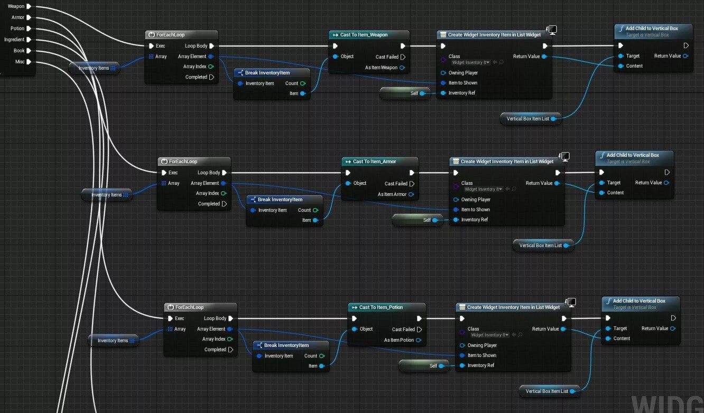This screenshot has height=413, width=704.
Task: Click Object input pin on Cast To Item_Potion
Action: [354, 329]
